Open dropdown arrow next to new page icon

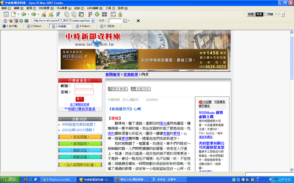[18, 14]
